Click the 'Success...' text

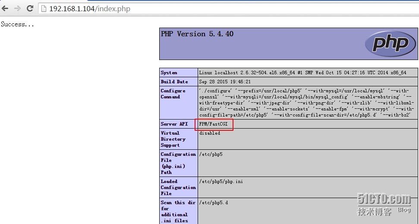point(17,24)
